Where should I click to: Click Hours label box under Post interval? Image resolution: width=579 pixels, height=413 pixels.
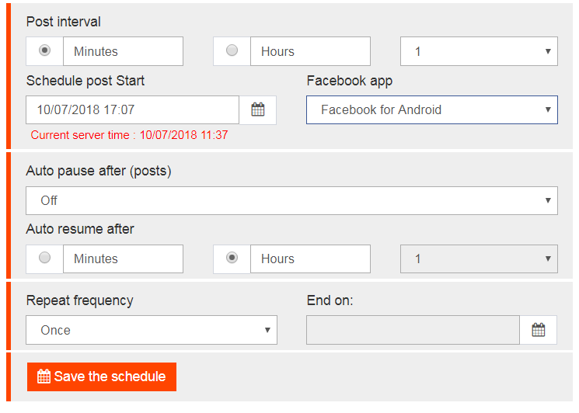tap(310, 51)
